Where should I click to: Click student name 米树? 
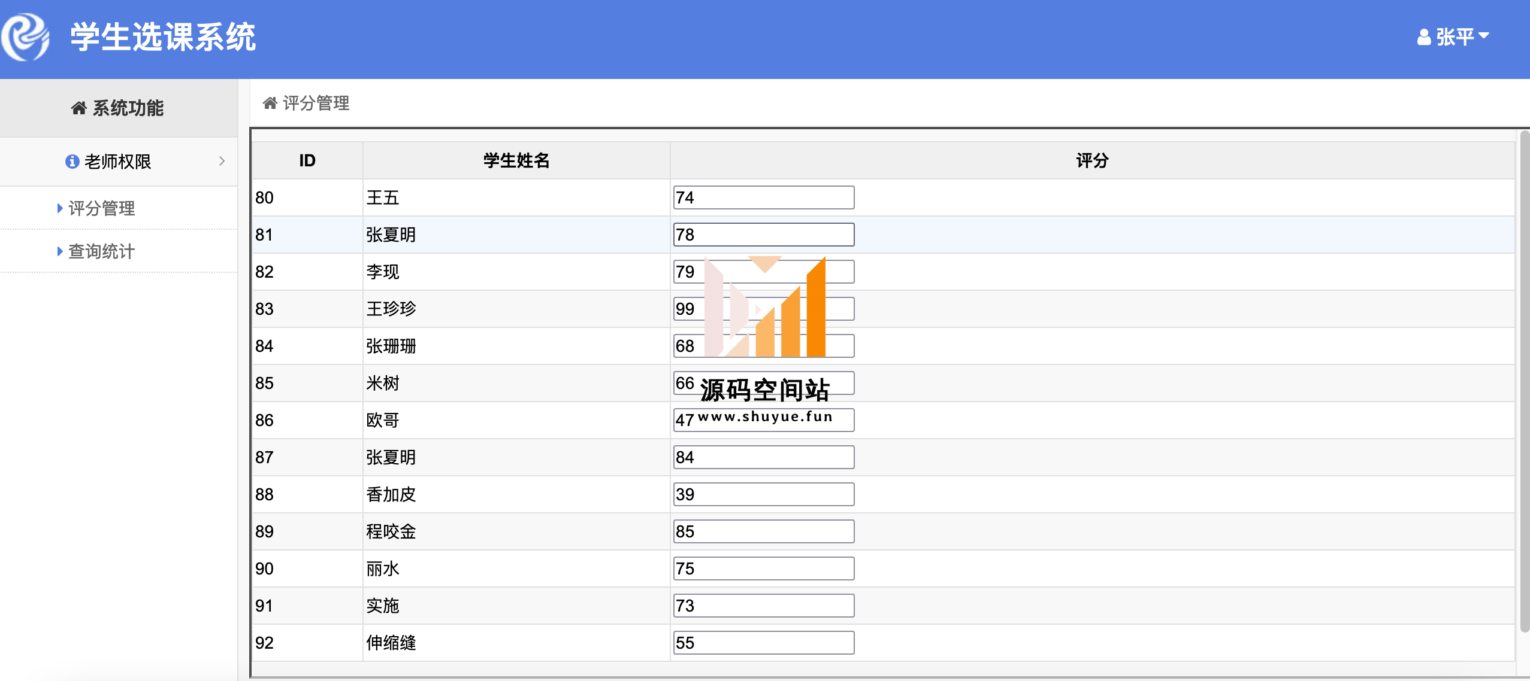coord(383,383)
